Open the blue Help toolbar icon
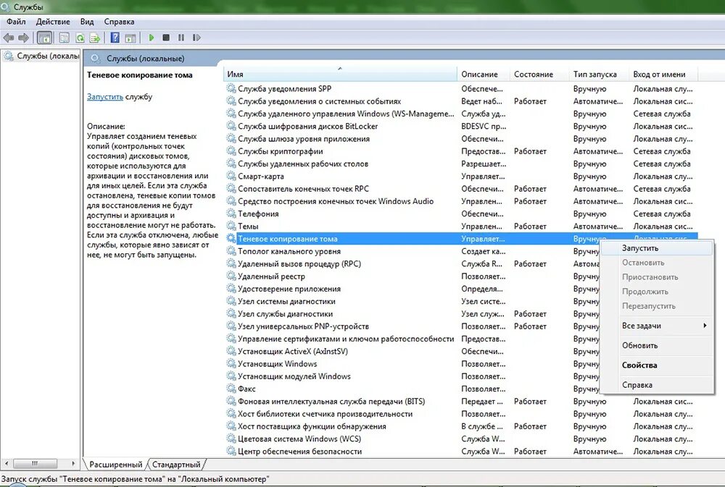Image resolution: width=725 pixels, height=487 pixels. tap(115, 38)
